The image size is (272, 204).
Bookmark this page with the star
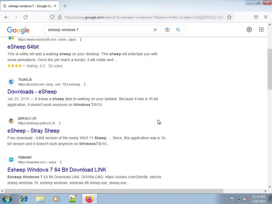coord(229,17)
